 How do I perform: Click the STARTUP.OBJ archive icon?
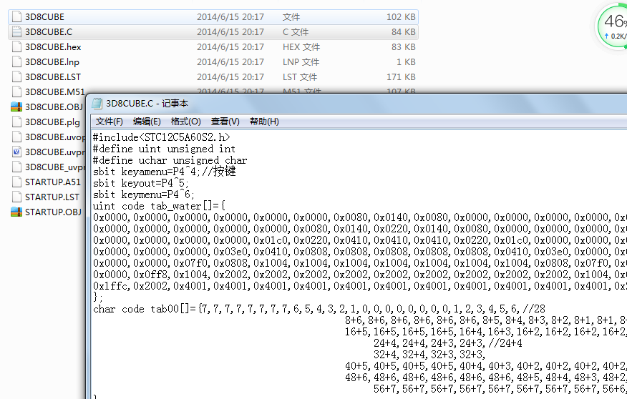click(16, 212)
